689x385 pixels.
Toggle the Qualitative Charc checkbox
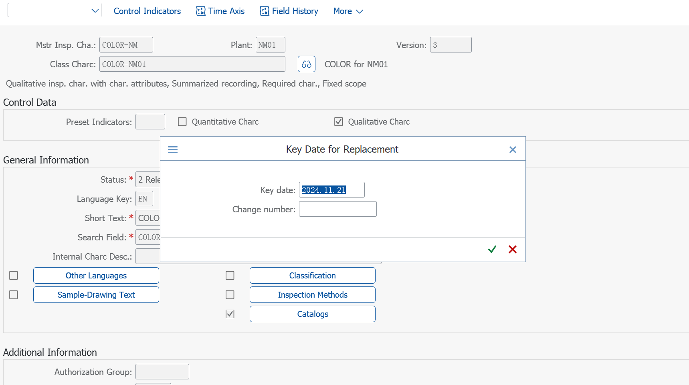tap(339, 122)
